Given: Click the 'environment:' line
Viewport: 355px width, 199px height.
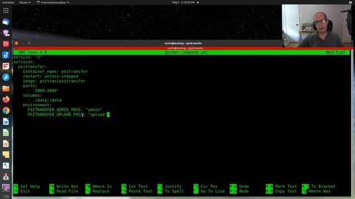Looking at the screenshot, I should tap(37, 105).
